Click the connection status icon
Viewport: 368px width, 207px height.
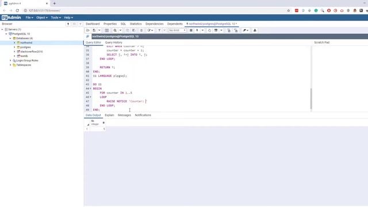[87, 36]
